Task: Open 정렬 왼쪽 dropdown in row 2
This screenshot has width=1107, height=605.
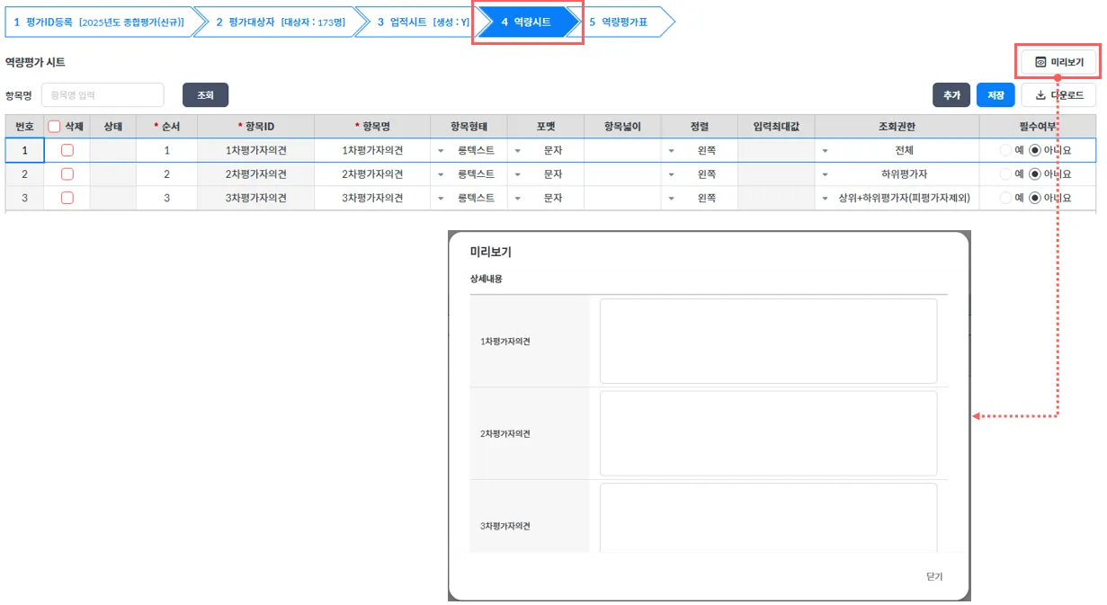Action: tap(700, 174)
